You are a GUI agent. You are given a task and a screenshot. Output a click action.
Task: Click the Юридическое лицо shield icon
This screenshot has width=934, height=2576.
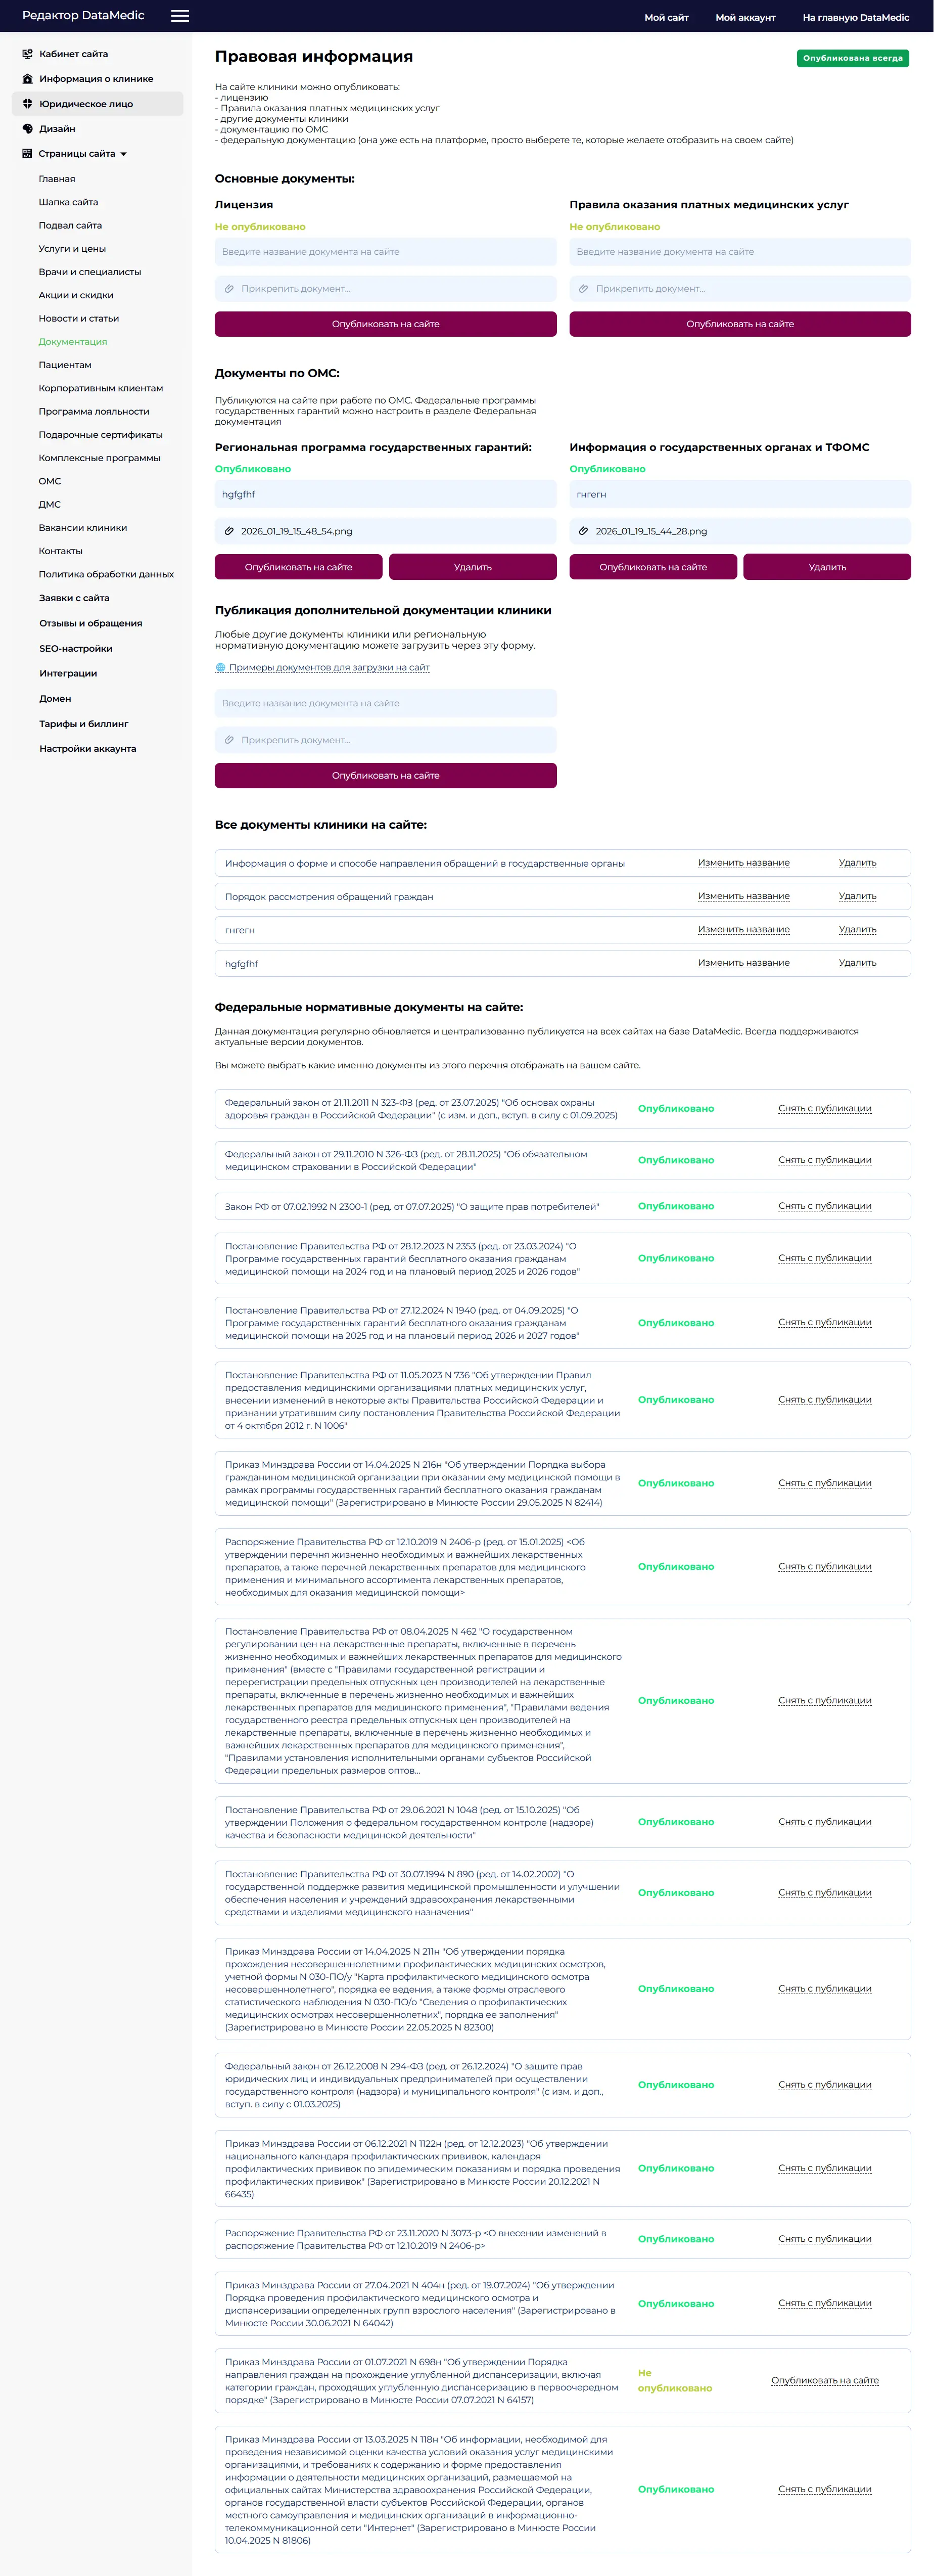[x=27, y=104]
